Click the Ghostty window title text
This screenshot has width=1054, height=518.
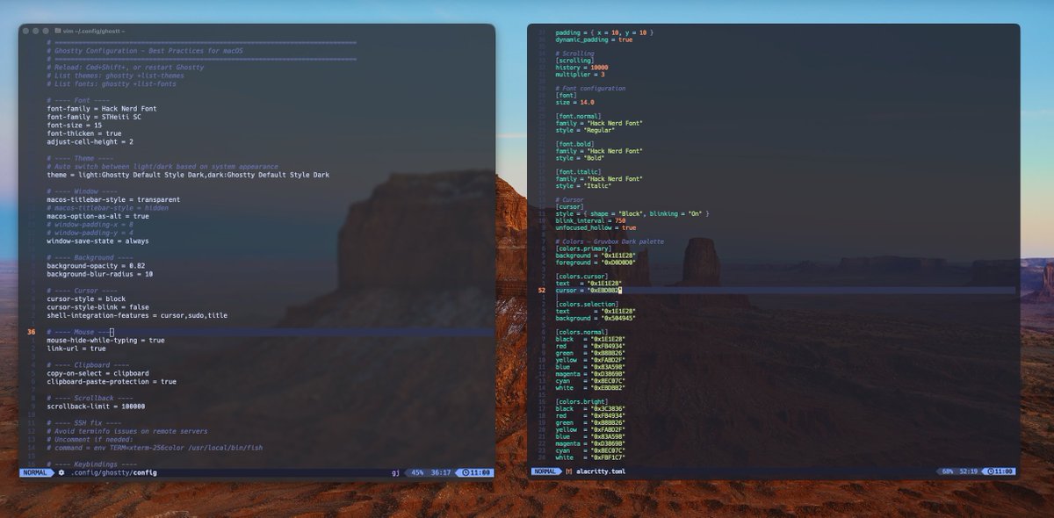94,31
